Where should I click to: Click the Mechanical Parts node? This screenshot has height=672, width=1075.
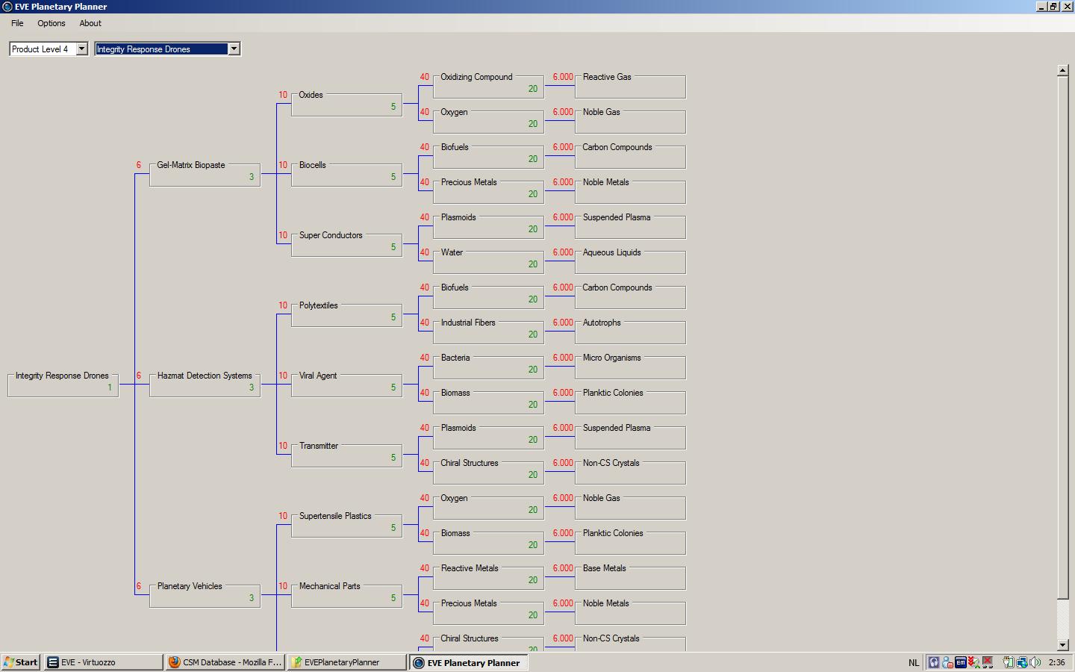tap(346, 594)
